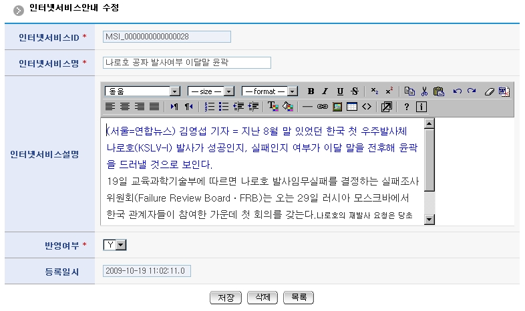Toggle the subscript button
Screen dimensions: 525x311
pyautogui.click(x=375, y=91)
